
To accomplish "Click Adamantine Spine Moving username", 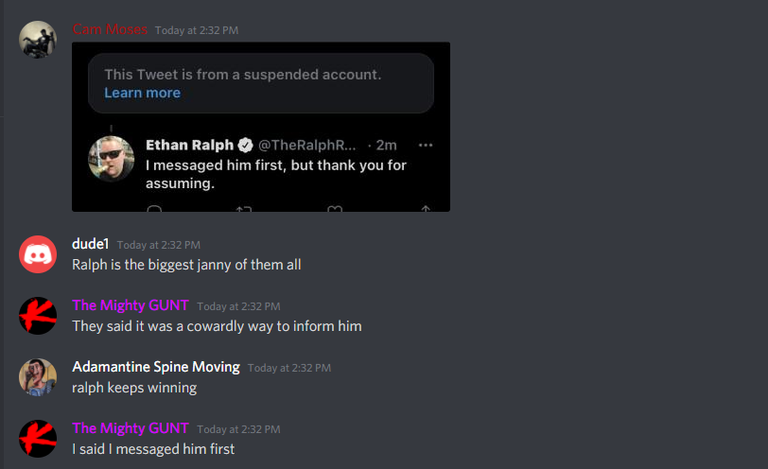I will pos(156,367).
